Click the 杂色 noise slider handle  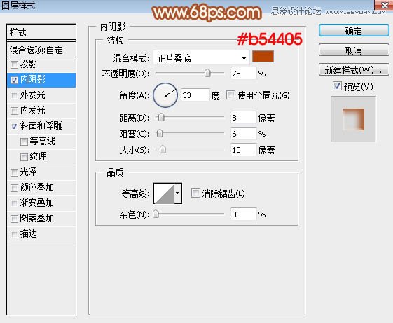click(x=156, y=214)
